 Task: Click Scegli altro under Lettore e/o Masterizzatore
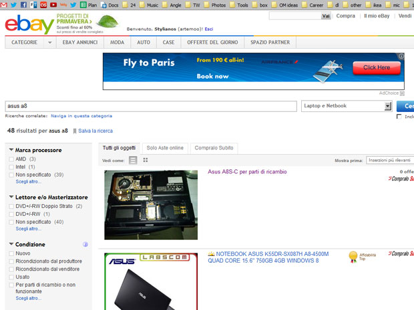click(x=29, y=229)
